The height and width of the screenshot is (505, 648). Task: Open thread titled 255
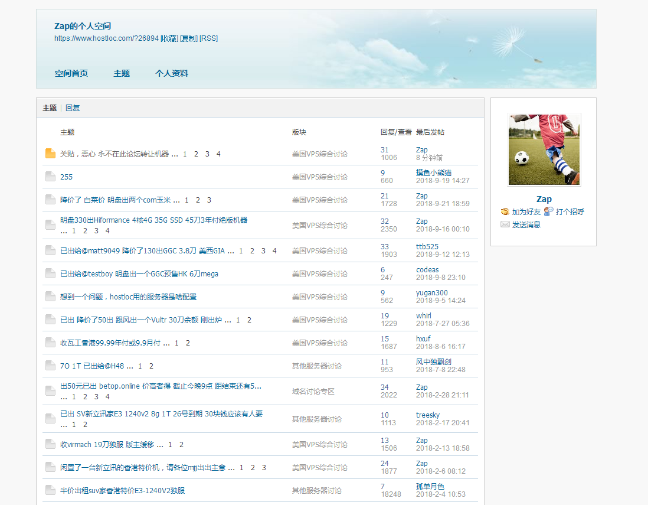click(66, 177)
